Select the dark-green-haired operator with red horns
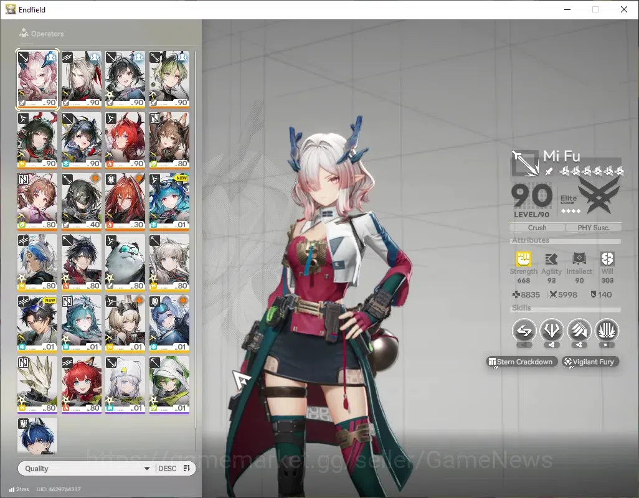 coord(37,140)
